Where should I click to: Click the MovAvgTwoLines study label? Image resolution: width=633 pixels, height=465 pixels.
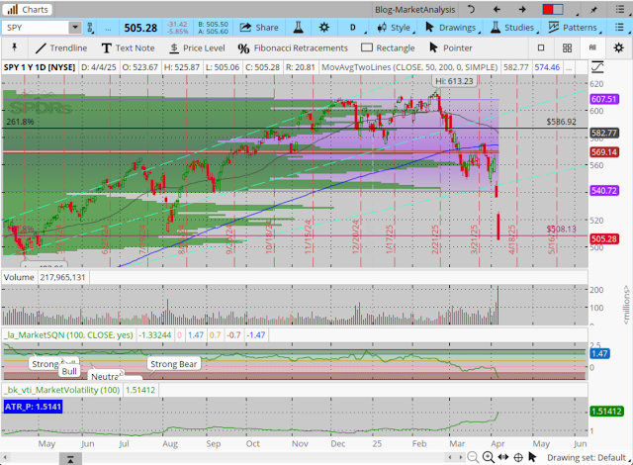409,67
